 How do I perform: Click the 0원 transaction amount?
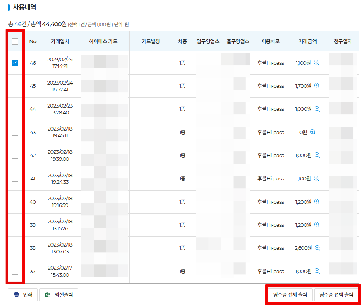(x=303, y=132)
